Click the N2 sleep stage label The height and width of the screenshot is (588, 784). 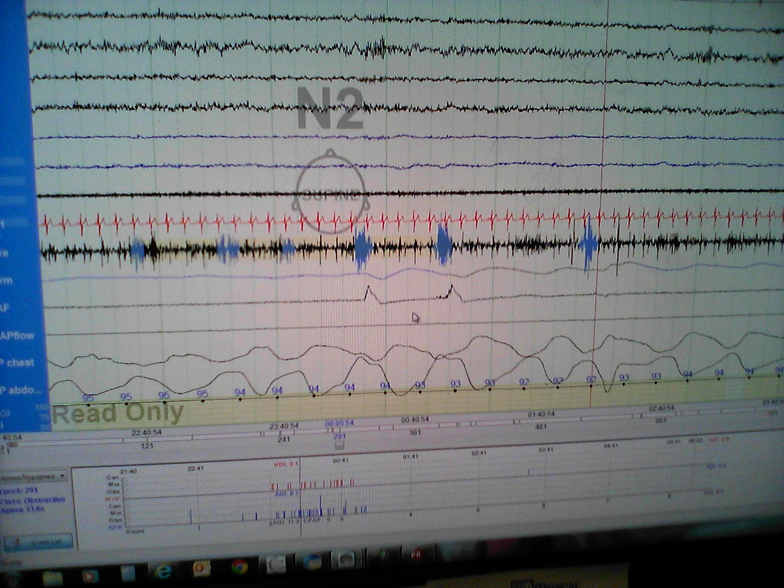coord(330,109)
